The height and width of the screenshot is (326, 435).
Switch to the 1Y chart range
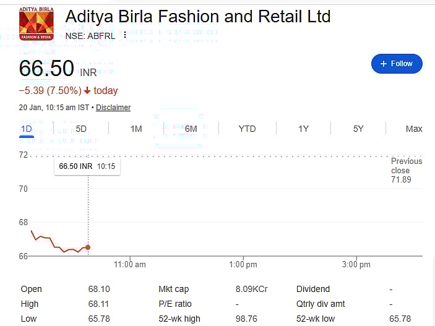coord(303,129)
